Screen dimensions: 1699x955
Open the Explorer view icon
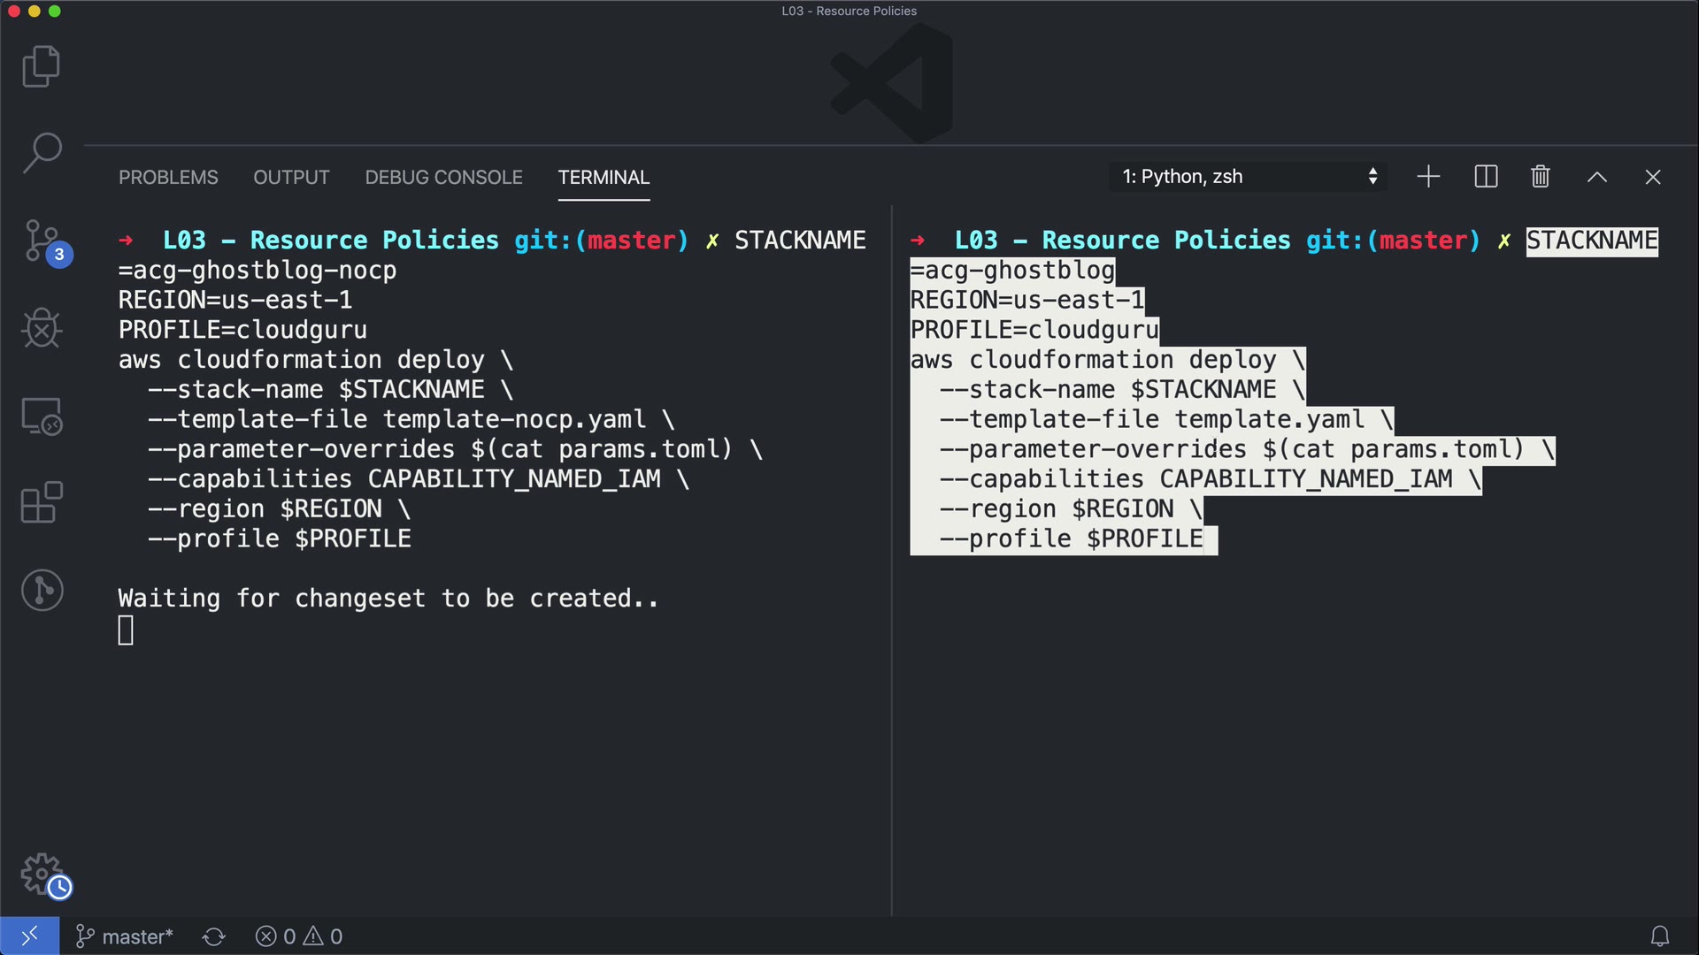tap(41, 66)
